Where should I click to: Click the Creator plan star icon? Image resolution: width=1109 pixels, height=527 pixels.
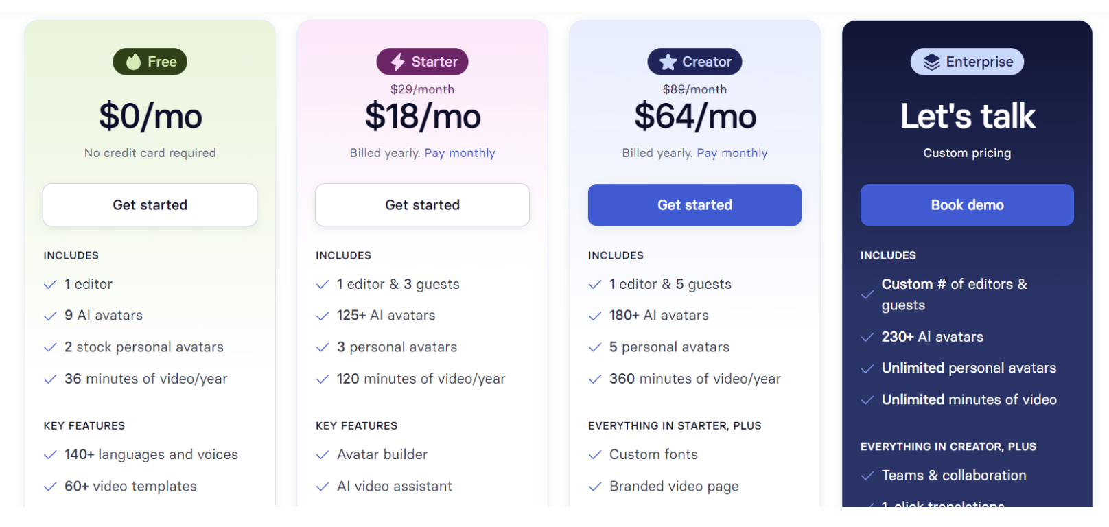point(668,62)
